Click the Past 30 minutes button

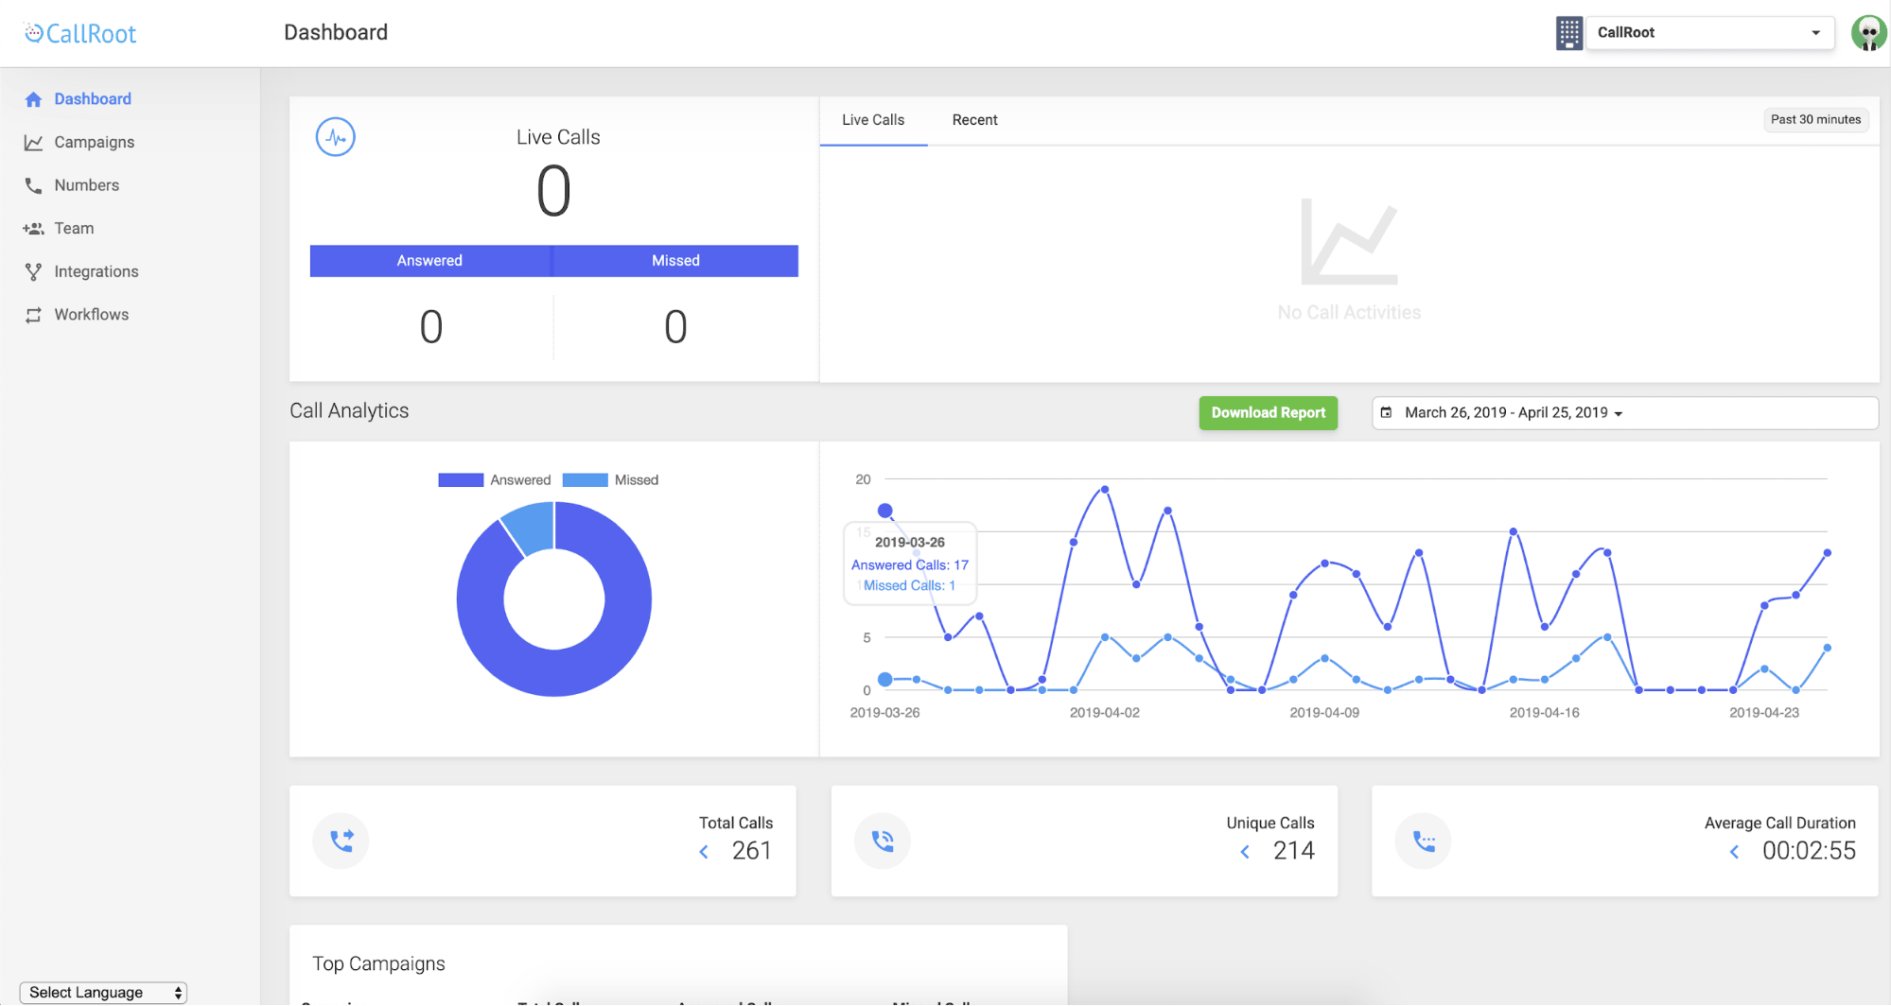pos(1814,120)
